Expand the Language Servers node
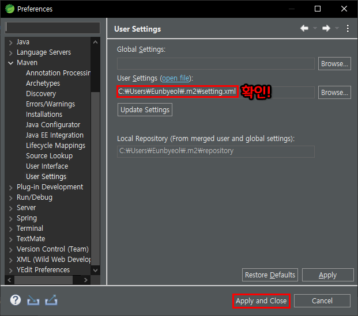358x316 pixels. pyautogui.click(x=10, y=53)
